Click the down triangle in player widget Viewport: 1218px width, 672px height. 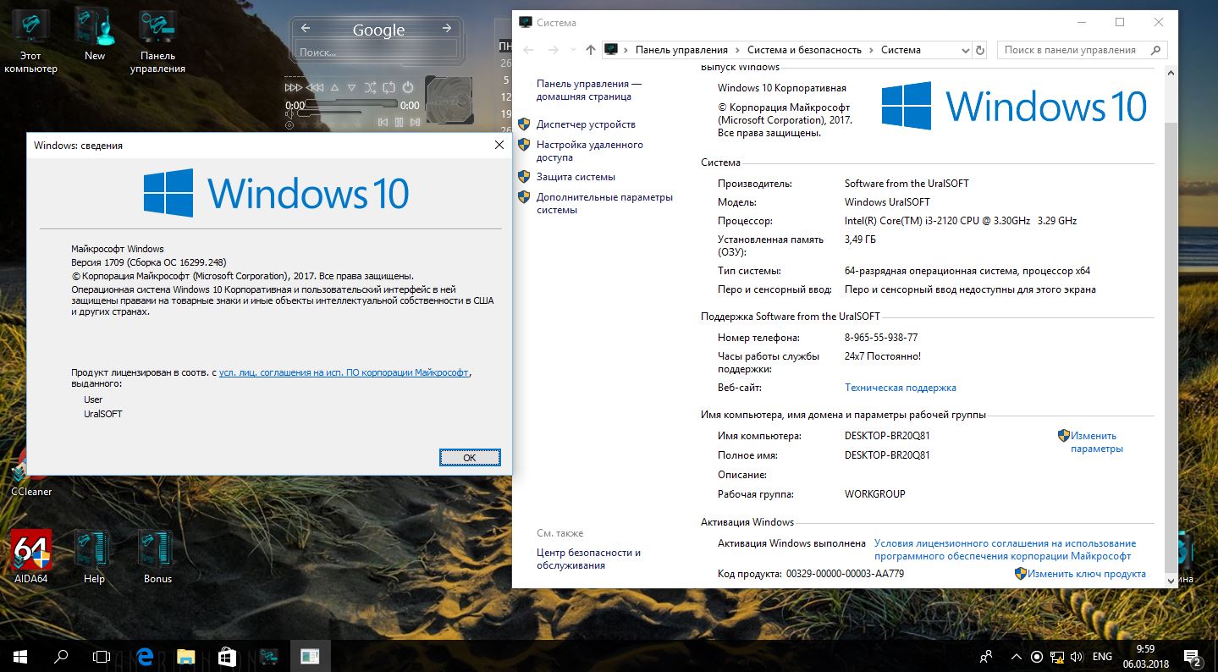click(352, 87)
